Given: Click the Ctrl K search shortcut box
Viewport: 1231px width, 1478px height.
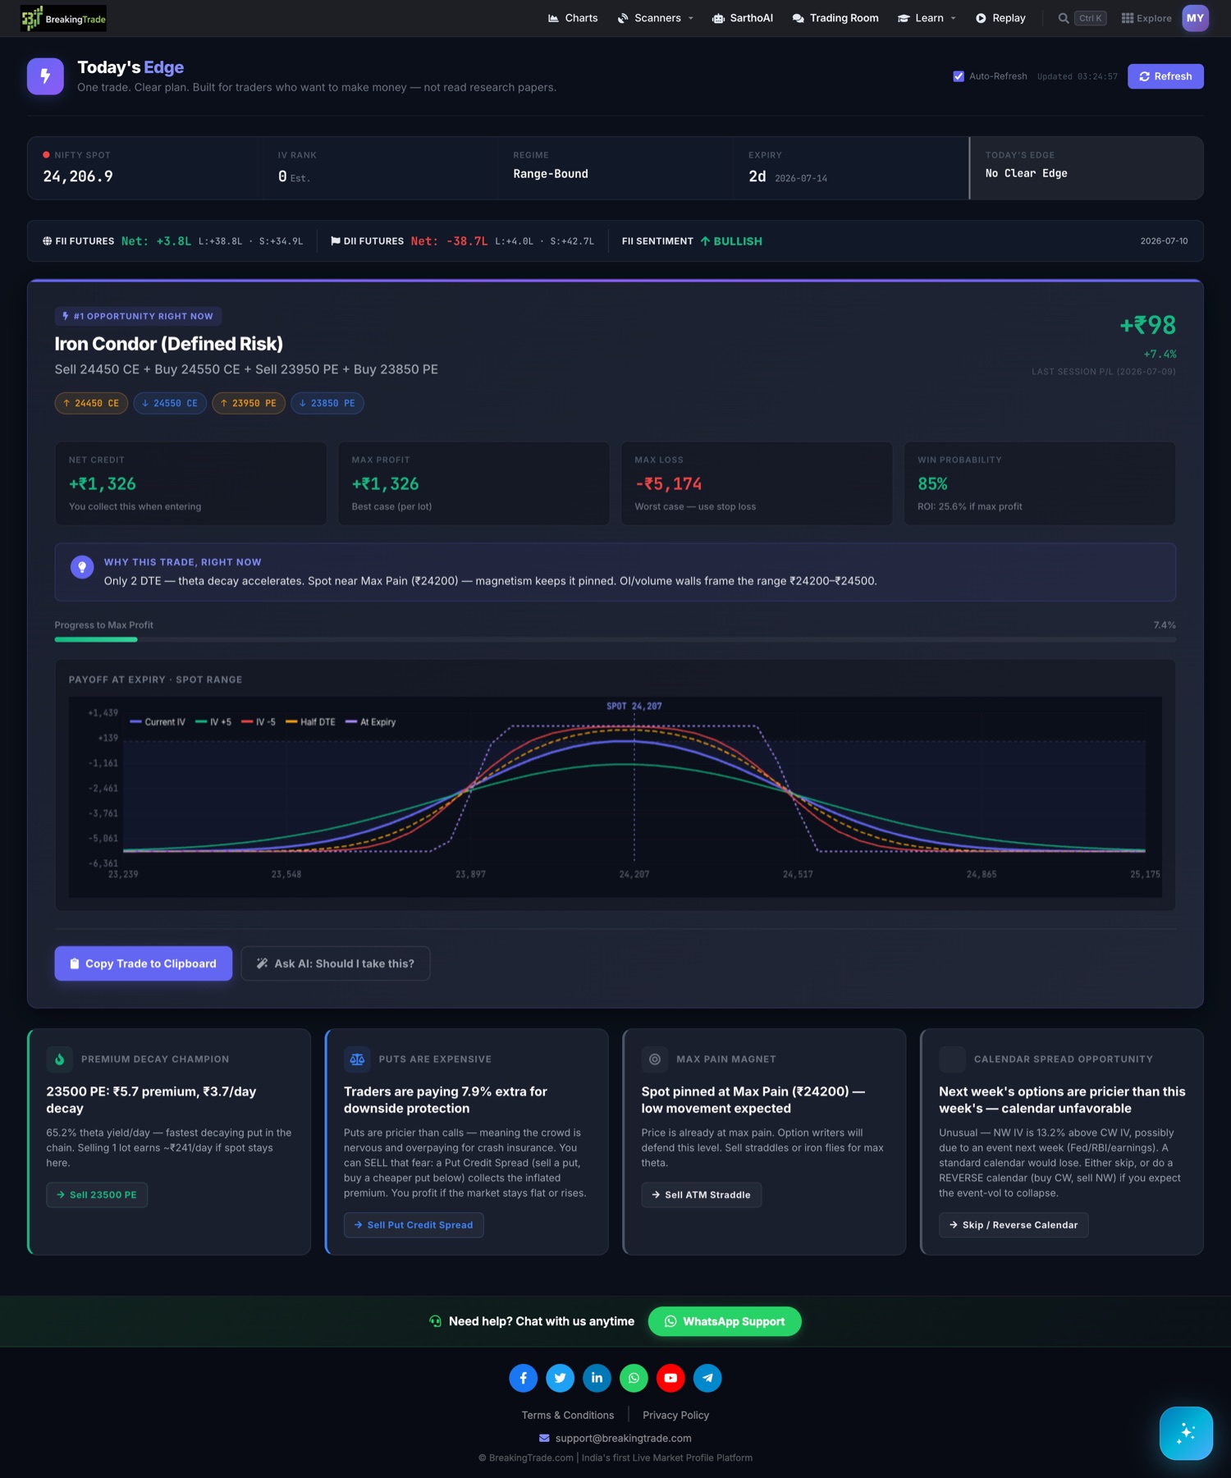Looking at the screenshot, I should (x=1091, y=18).
